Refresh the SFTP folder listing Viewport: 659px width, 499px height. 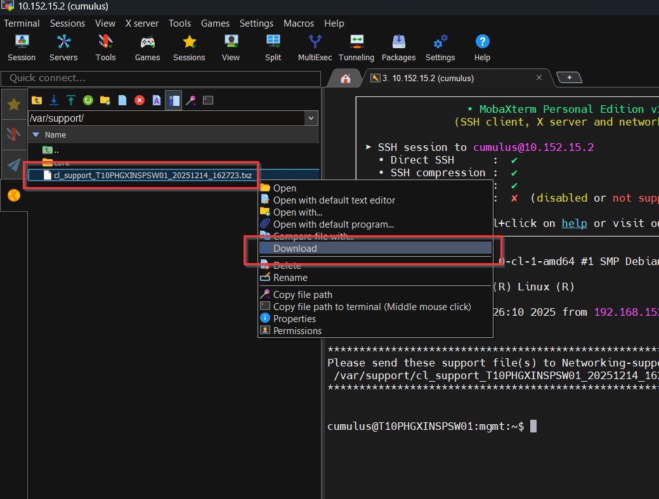[88, 100]
